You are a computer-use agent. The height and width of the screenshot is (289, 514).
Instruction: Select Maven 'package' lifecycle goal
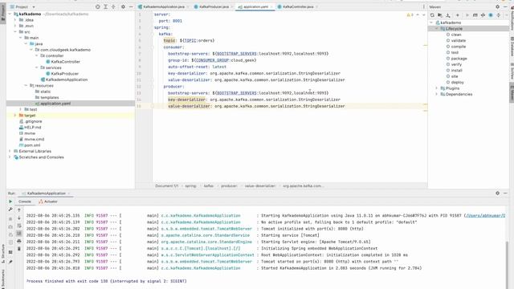click(459, 59)
